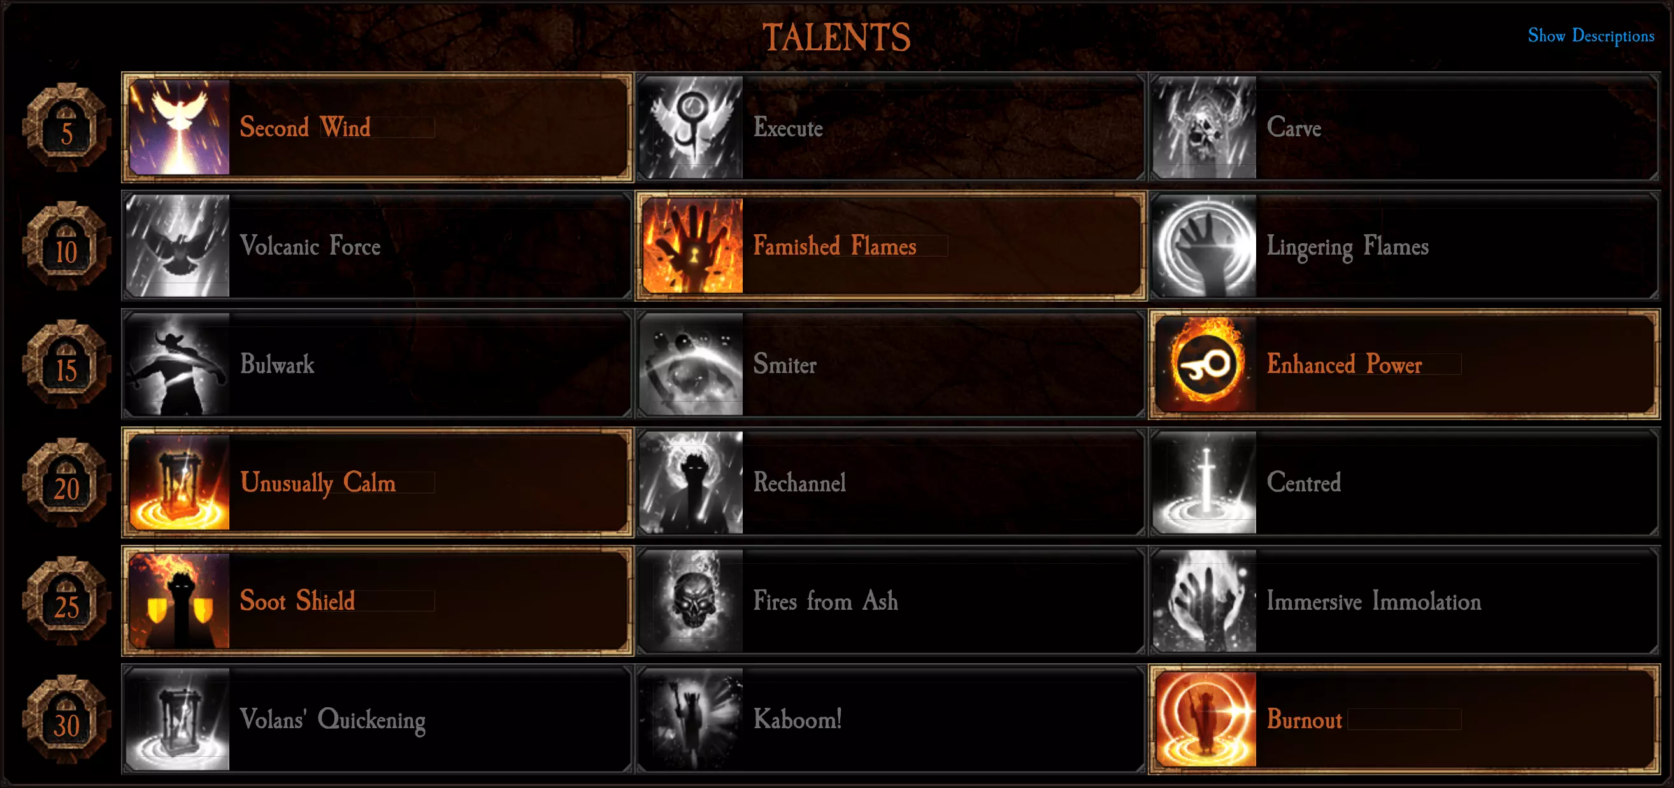Viewport: 1674px width, 788px height.
Task: Pick the Immersive Immolation talent
Action: pos(1405,601)
